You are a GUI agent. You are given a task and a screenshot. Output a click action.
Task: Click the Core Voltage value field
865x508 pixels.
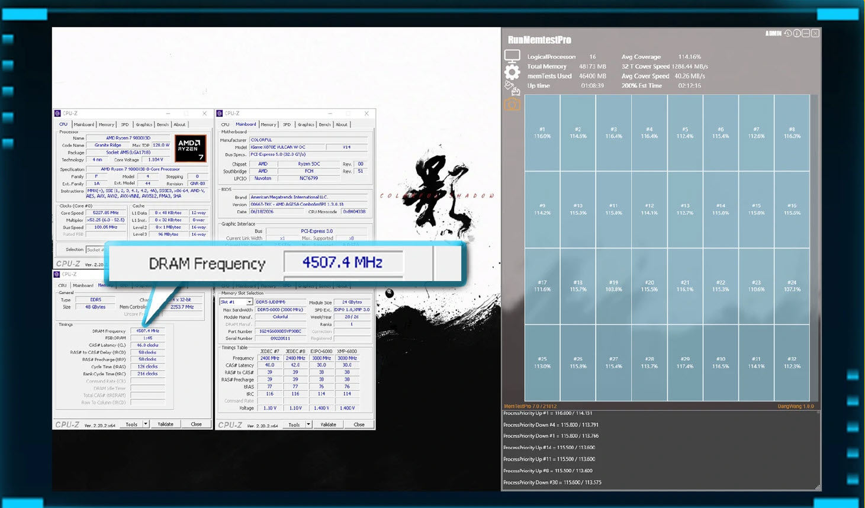tap(156, 160)
